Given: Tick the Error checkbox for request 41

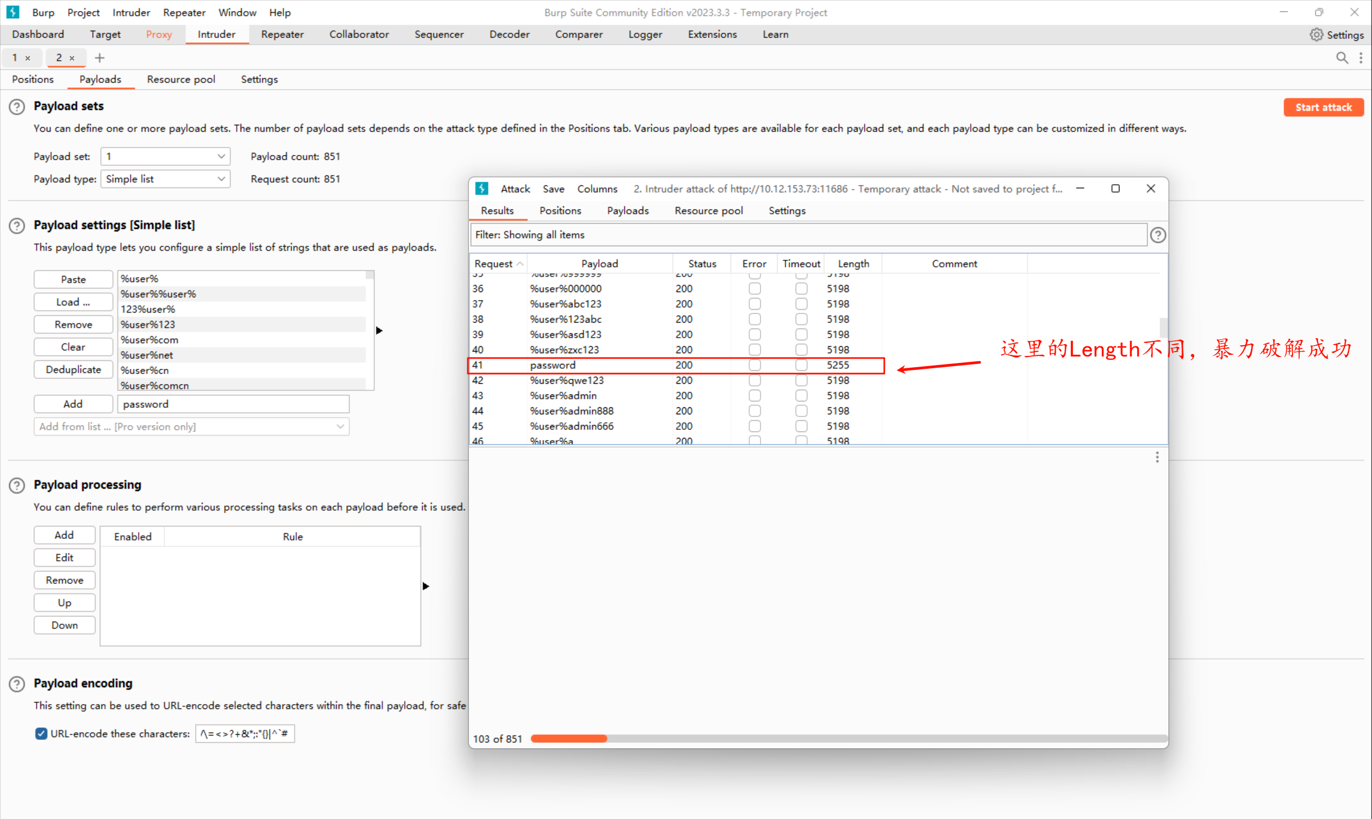Looking at the screenshot, I should [x=754, y=366].
